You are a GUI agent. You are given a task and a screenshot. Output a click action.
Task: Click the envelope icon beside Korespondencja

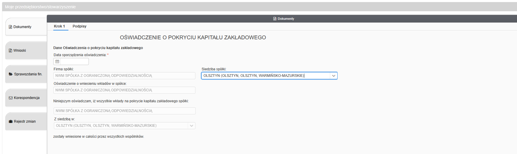click(x=11, y=98)
